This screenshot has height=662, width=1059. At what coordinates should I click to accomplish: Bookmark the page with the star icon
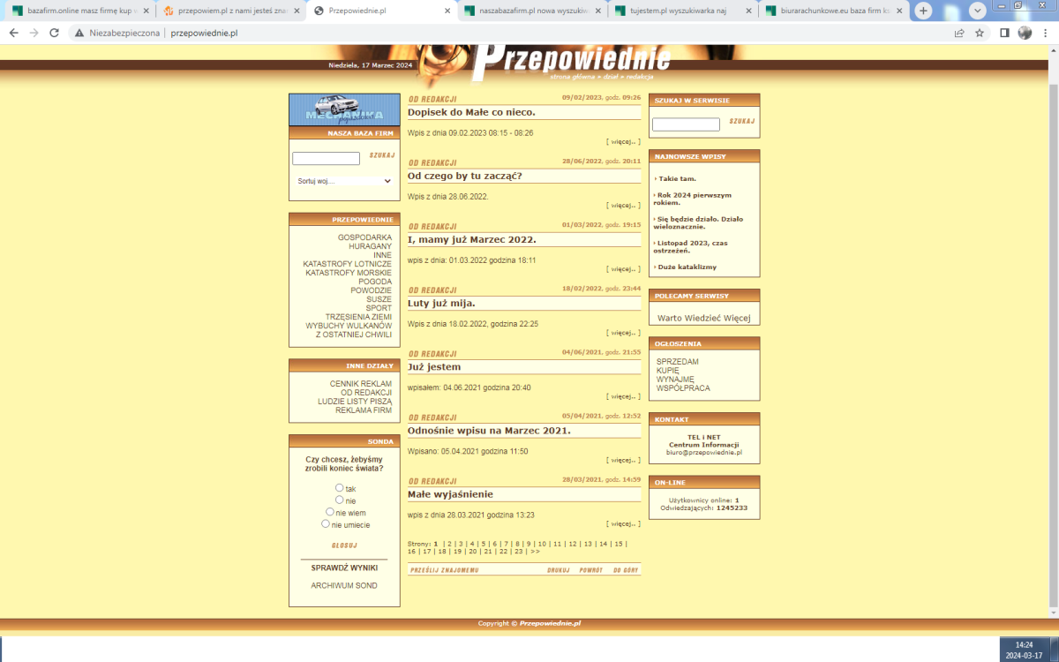[980, 33]
